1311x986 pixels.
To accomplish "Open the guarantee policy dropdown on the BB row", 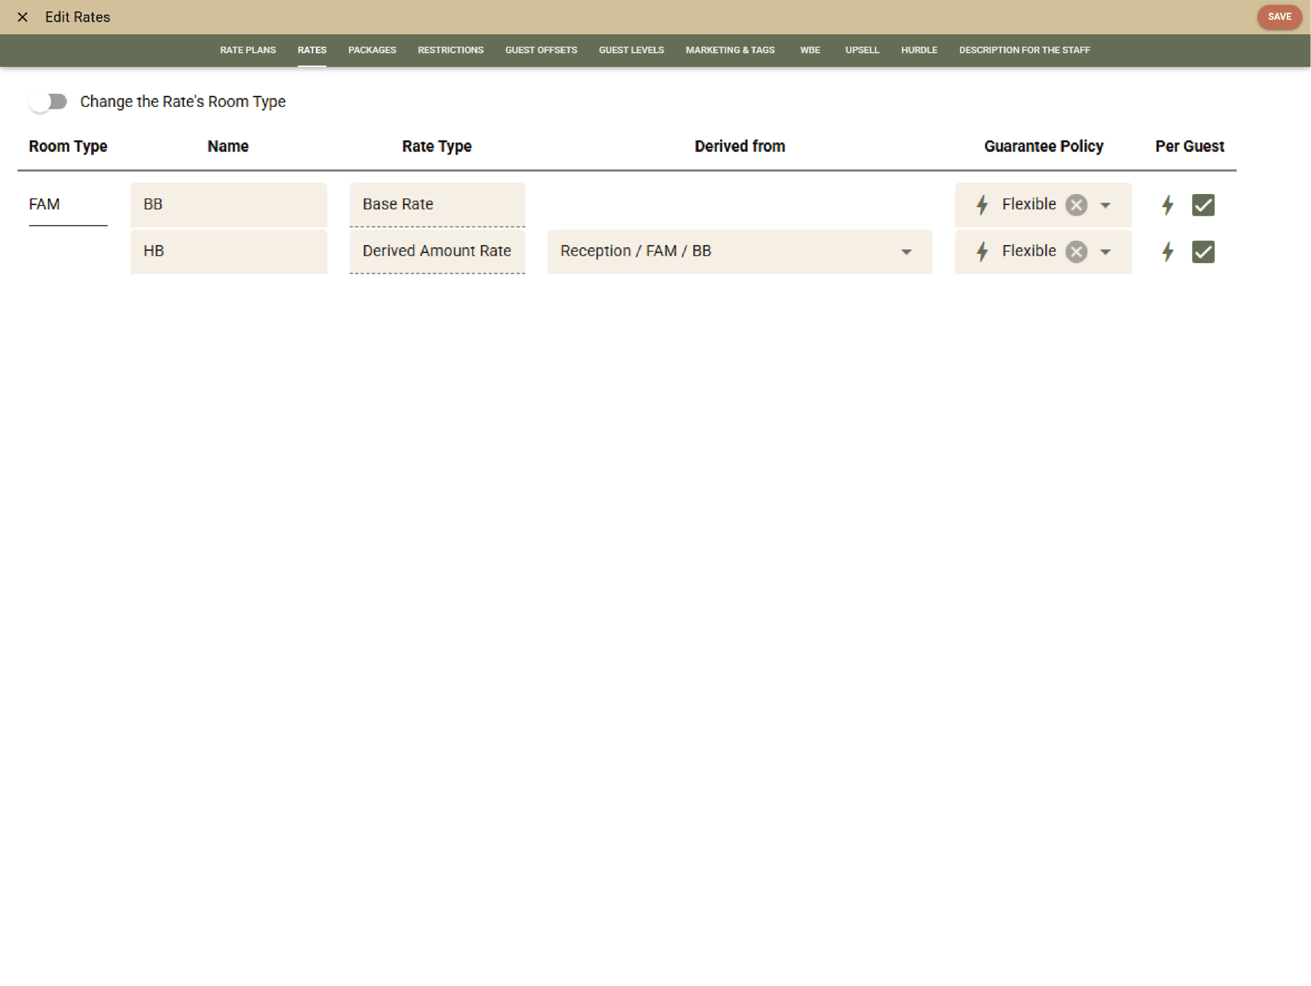I will pyautogui.click(x=1106, y=205).
